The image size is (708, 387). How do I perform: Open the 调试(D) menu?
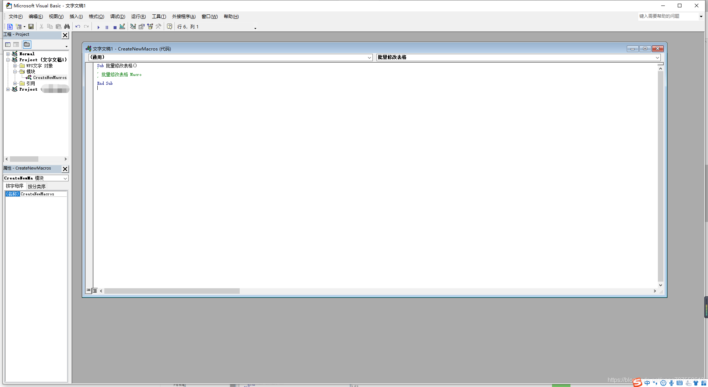pos(118,17)
